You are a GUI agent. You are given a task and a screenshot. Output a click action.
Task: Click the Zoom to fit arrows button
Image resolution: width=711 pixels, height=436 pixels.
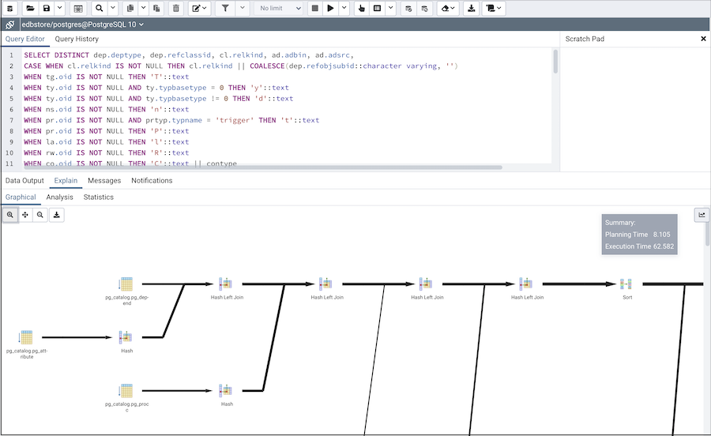pyautogui.click(x=25, y=215)
